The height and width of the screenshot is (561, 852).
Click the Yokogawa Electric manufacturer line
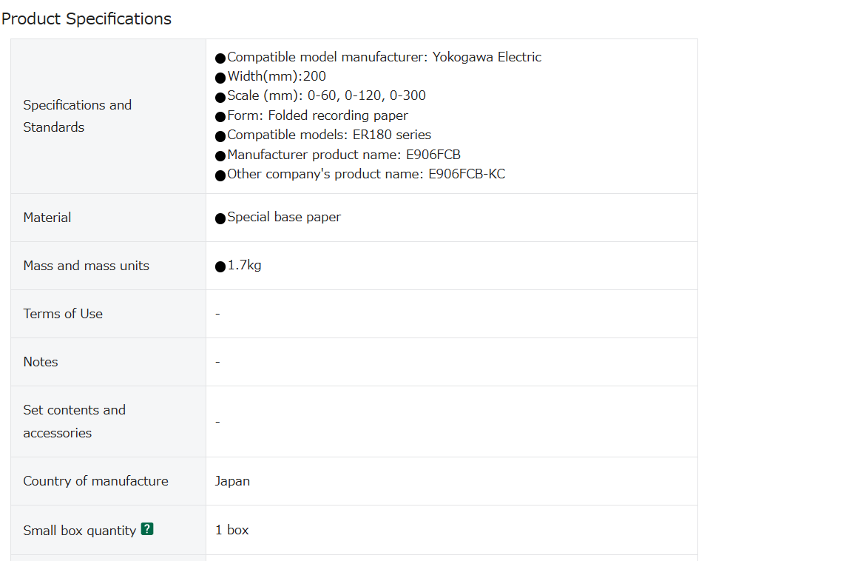[x=384, y=57]
